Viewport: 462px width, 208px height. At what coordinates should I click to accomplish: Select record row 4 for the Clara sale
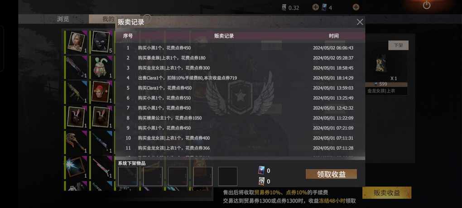click(240, 78)
